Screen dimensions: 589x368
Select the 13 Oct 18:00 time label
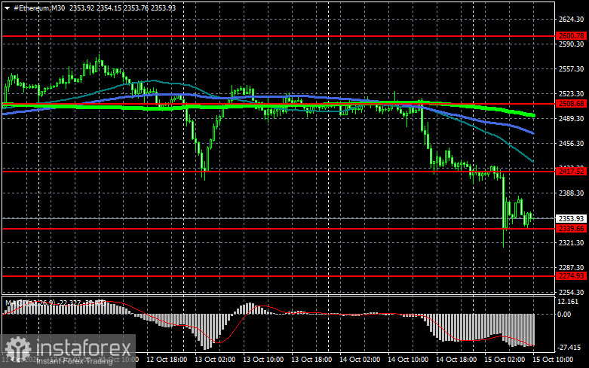(311, 360)
